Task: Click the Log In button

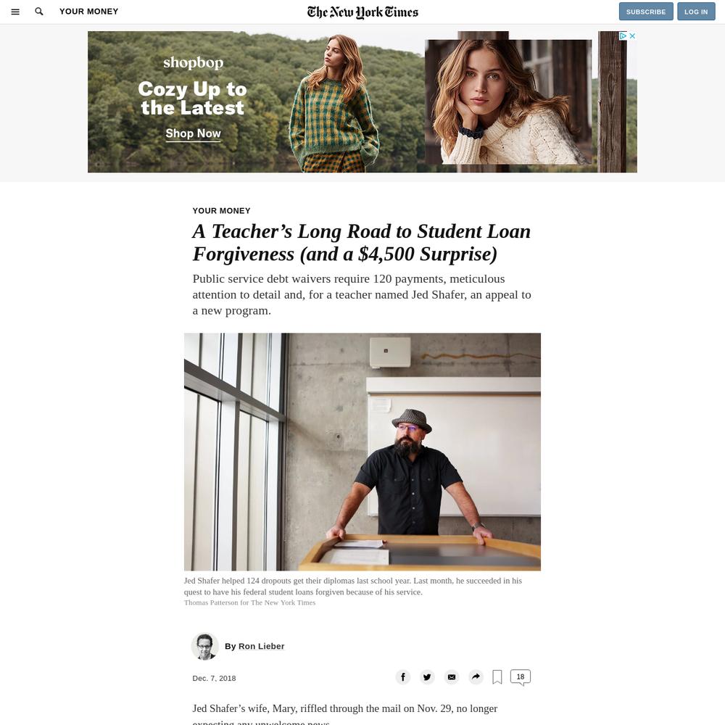Action: [696, 12]
